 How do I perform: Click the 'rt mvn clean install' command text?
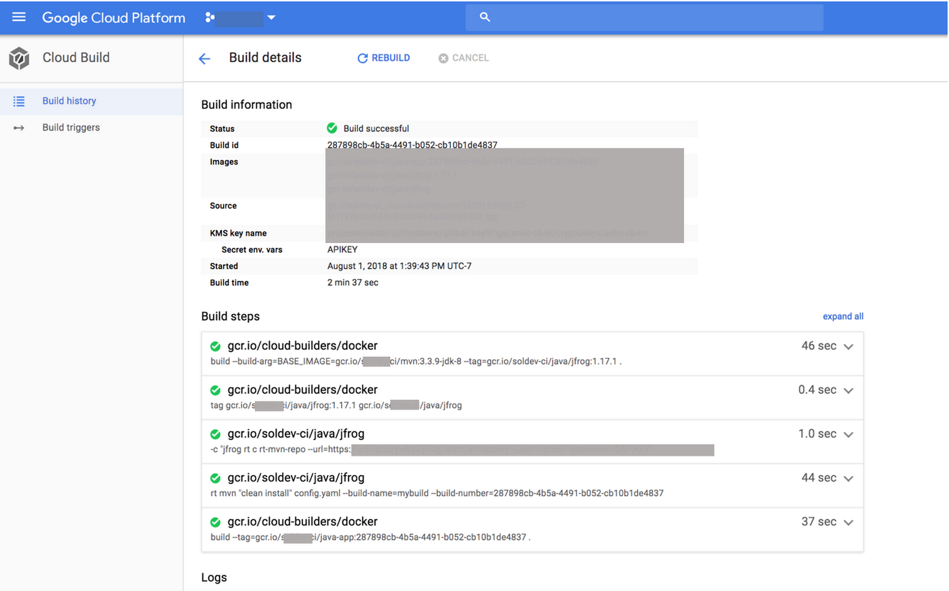[x=437, y=493]
